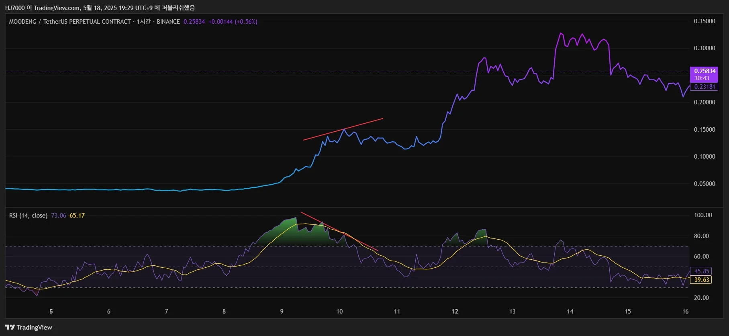Click the 0.15000 price axis label
The height and width of the screenshot is (336, 729).
pyautogui.click(x=704, y=130)
